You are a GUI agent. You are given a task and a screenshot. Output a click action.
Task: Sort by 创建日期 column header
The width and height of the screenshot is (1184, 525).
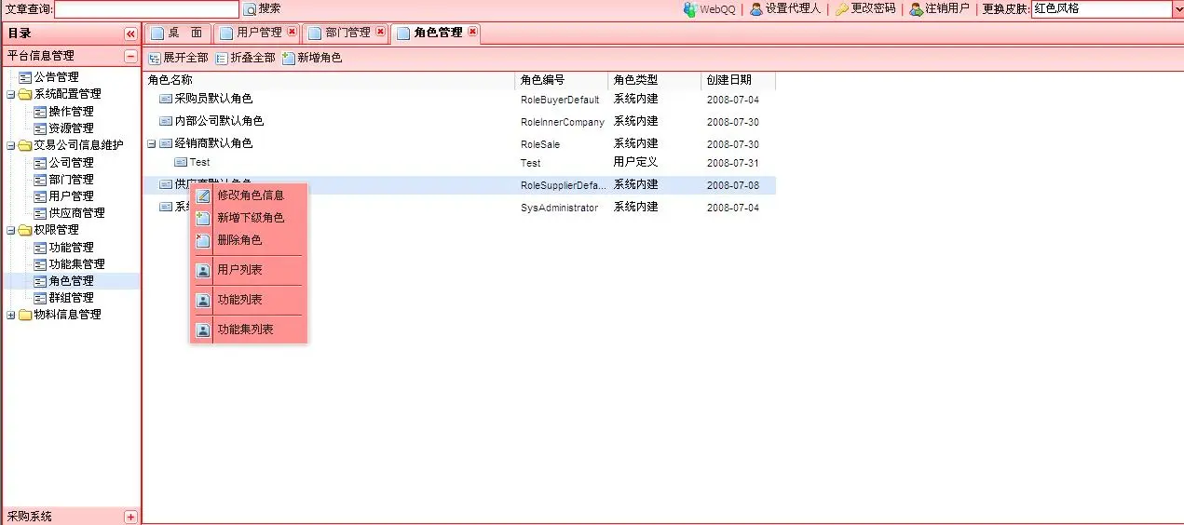point(738,81)
